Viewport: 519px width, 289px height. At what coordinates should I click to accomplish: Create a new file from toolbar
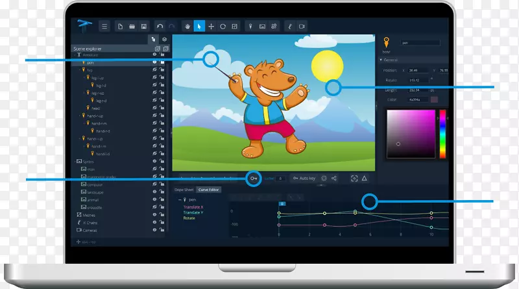(x=120, y=27)
